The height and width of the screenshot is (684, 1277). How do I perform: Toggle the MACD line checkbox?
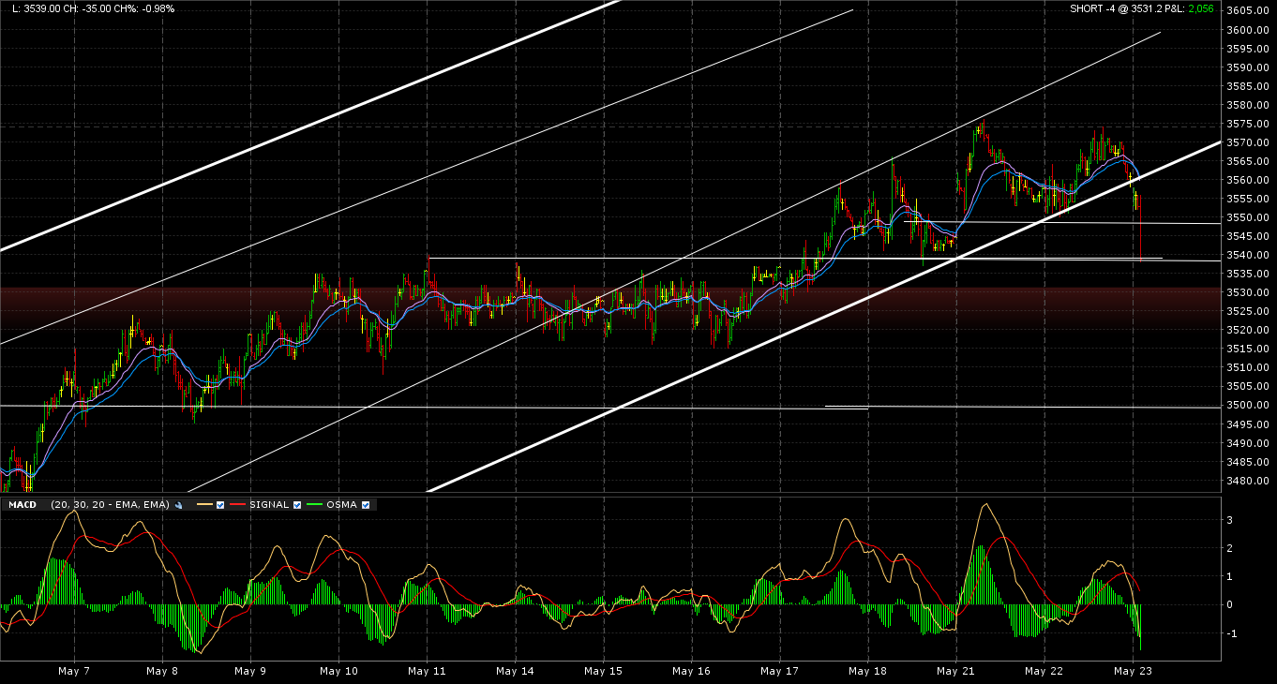[219, 505]
